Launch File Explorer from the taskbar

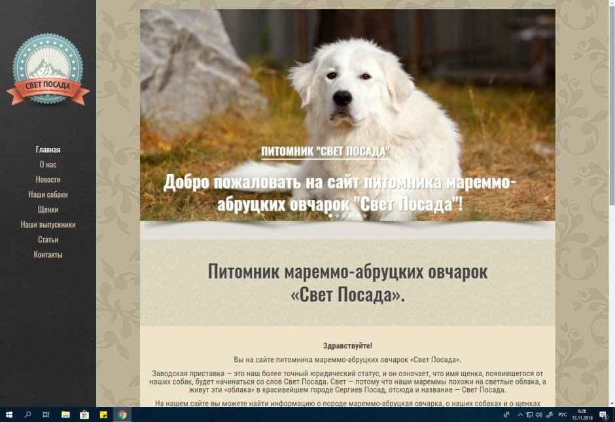tap(64, 414)
